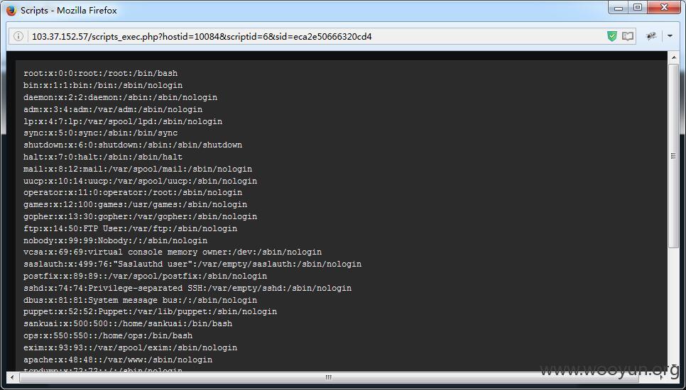Click the line starting "shutdown:x:6:0"
The height and width of the screenshot is (390, 686).
[x=133, y=145]
